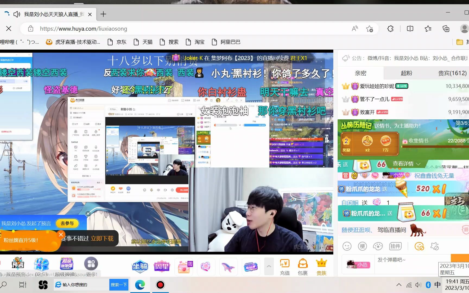Open the emoji smiley picker
This screenshot has width=469, height=293.
point(347,246)
